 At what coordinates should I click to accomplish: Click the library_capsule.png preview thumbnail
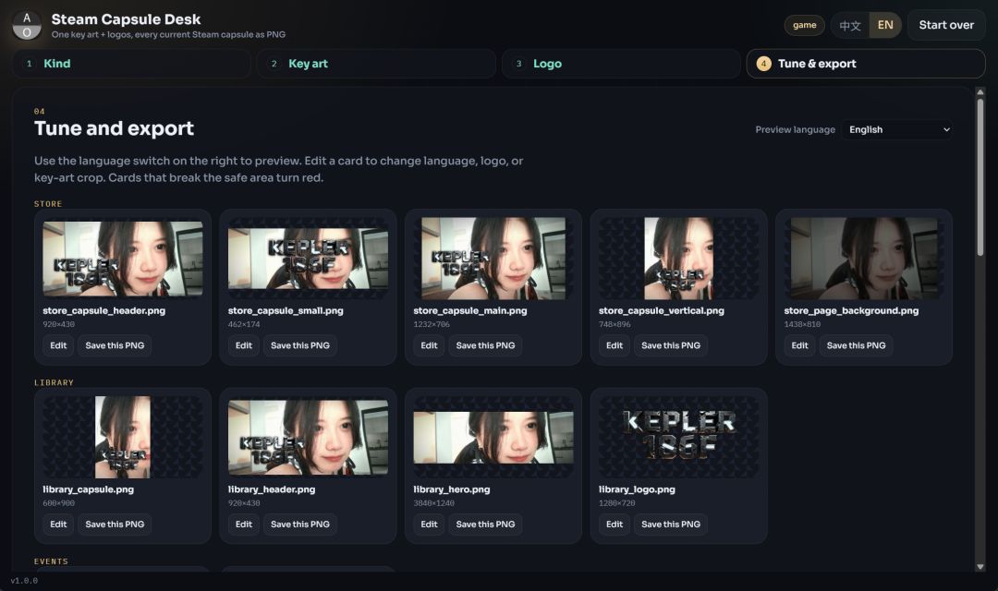tap(123, 437)
